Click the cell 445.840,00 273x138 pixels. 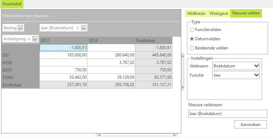[x=154, y=55]
